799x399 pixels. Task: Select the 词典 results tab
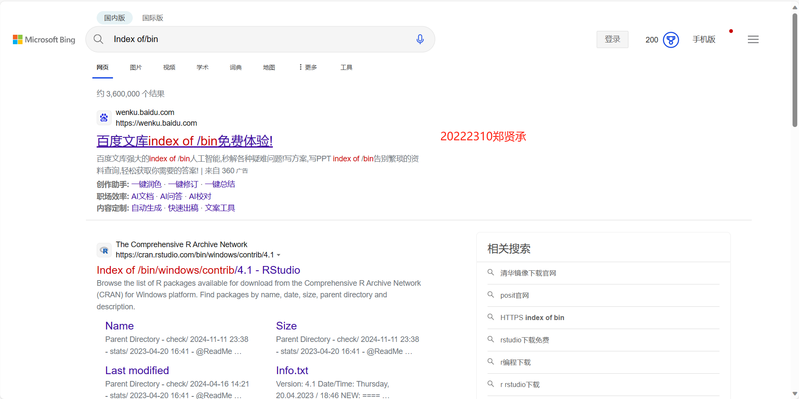coord(236,67)
